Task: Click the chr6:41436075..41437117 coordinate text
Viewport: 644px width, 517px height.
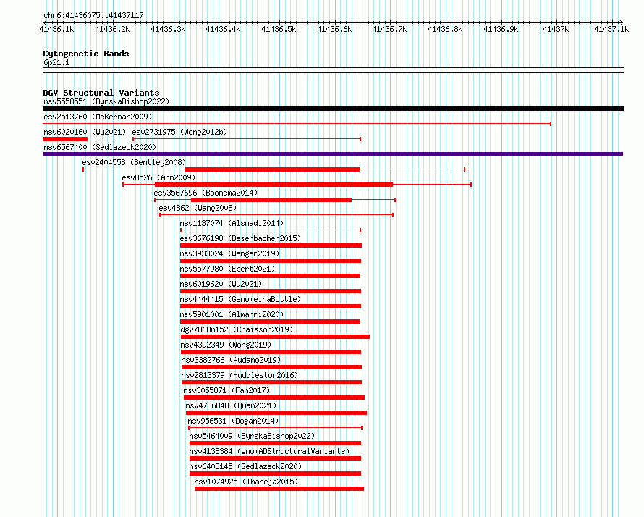Action: tap(93, 15)
